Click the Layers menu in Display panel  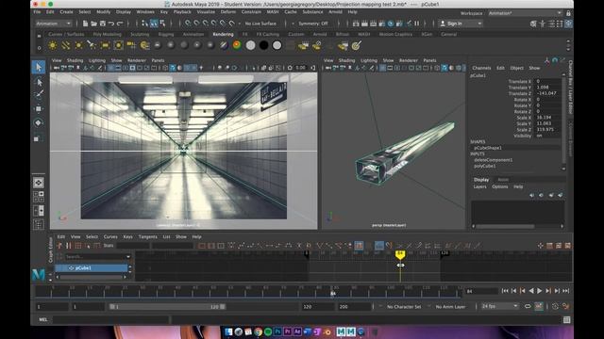479,186
